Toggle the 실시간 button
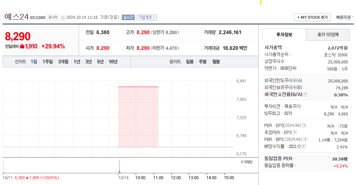Screen dimensions: 356x185 click(x=128, y=17)
